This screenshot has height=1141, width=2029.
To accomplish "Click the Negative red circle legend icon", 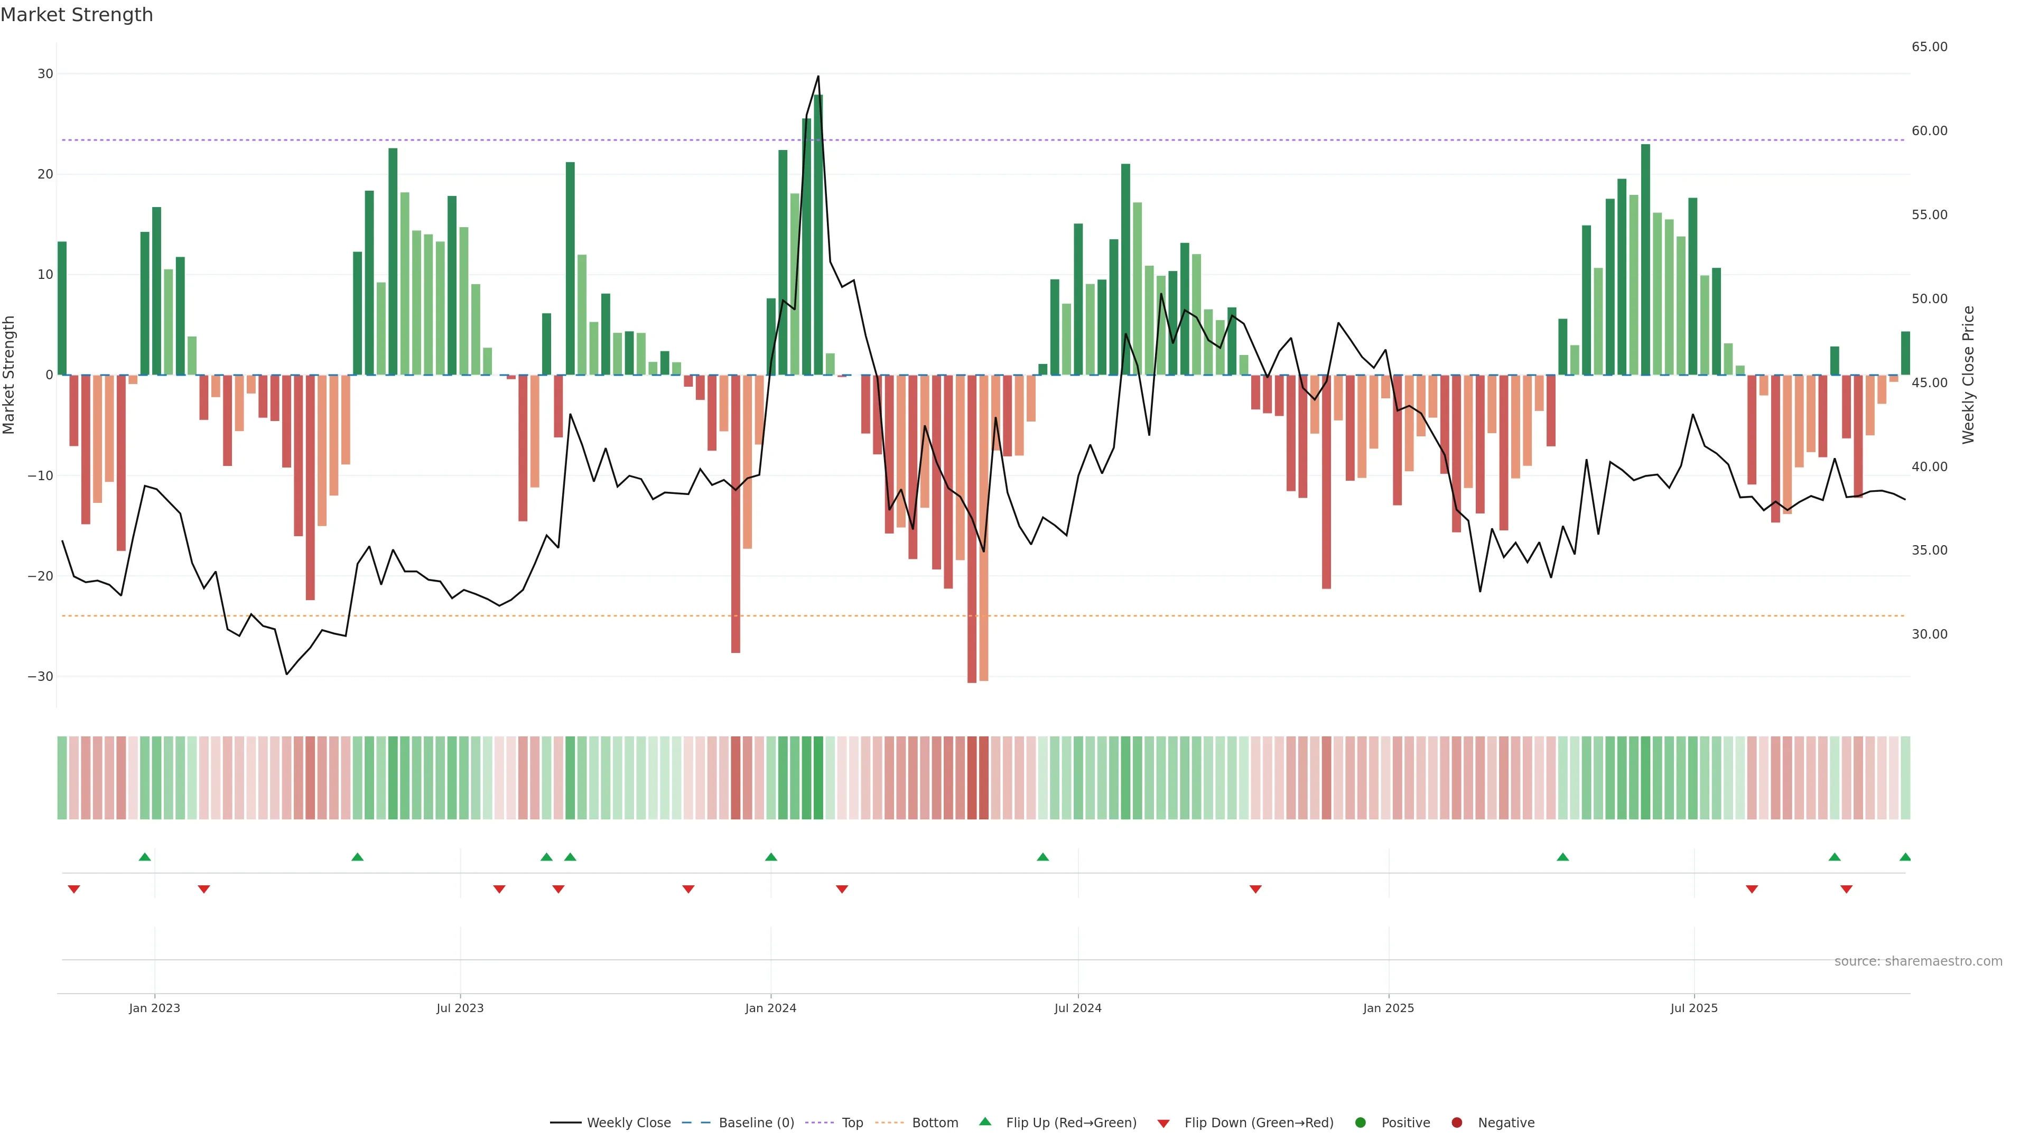I will pos(1456,1122).
